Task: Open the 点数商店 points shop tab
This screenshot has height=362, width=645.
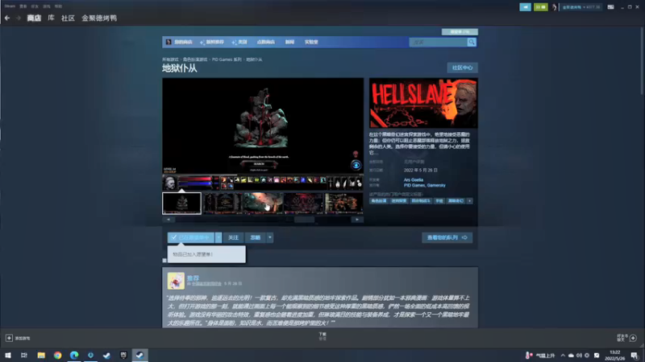Action: tap(266, 42)
